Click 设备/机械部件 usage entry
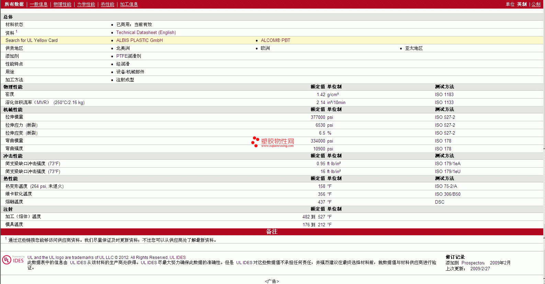 pyautogui.click(x=130, y=72)
